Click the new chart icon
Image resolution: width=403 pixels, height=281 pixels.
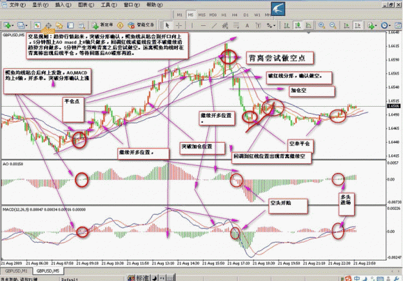[6, 25]
